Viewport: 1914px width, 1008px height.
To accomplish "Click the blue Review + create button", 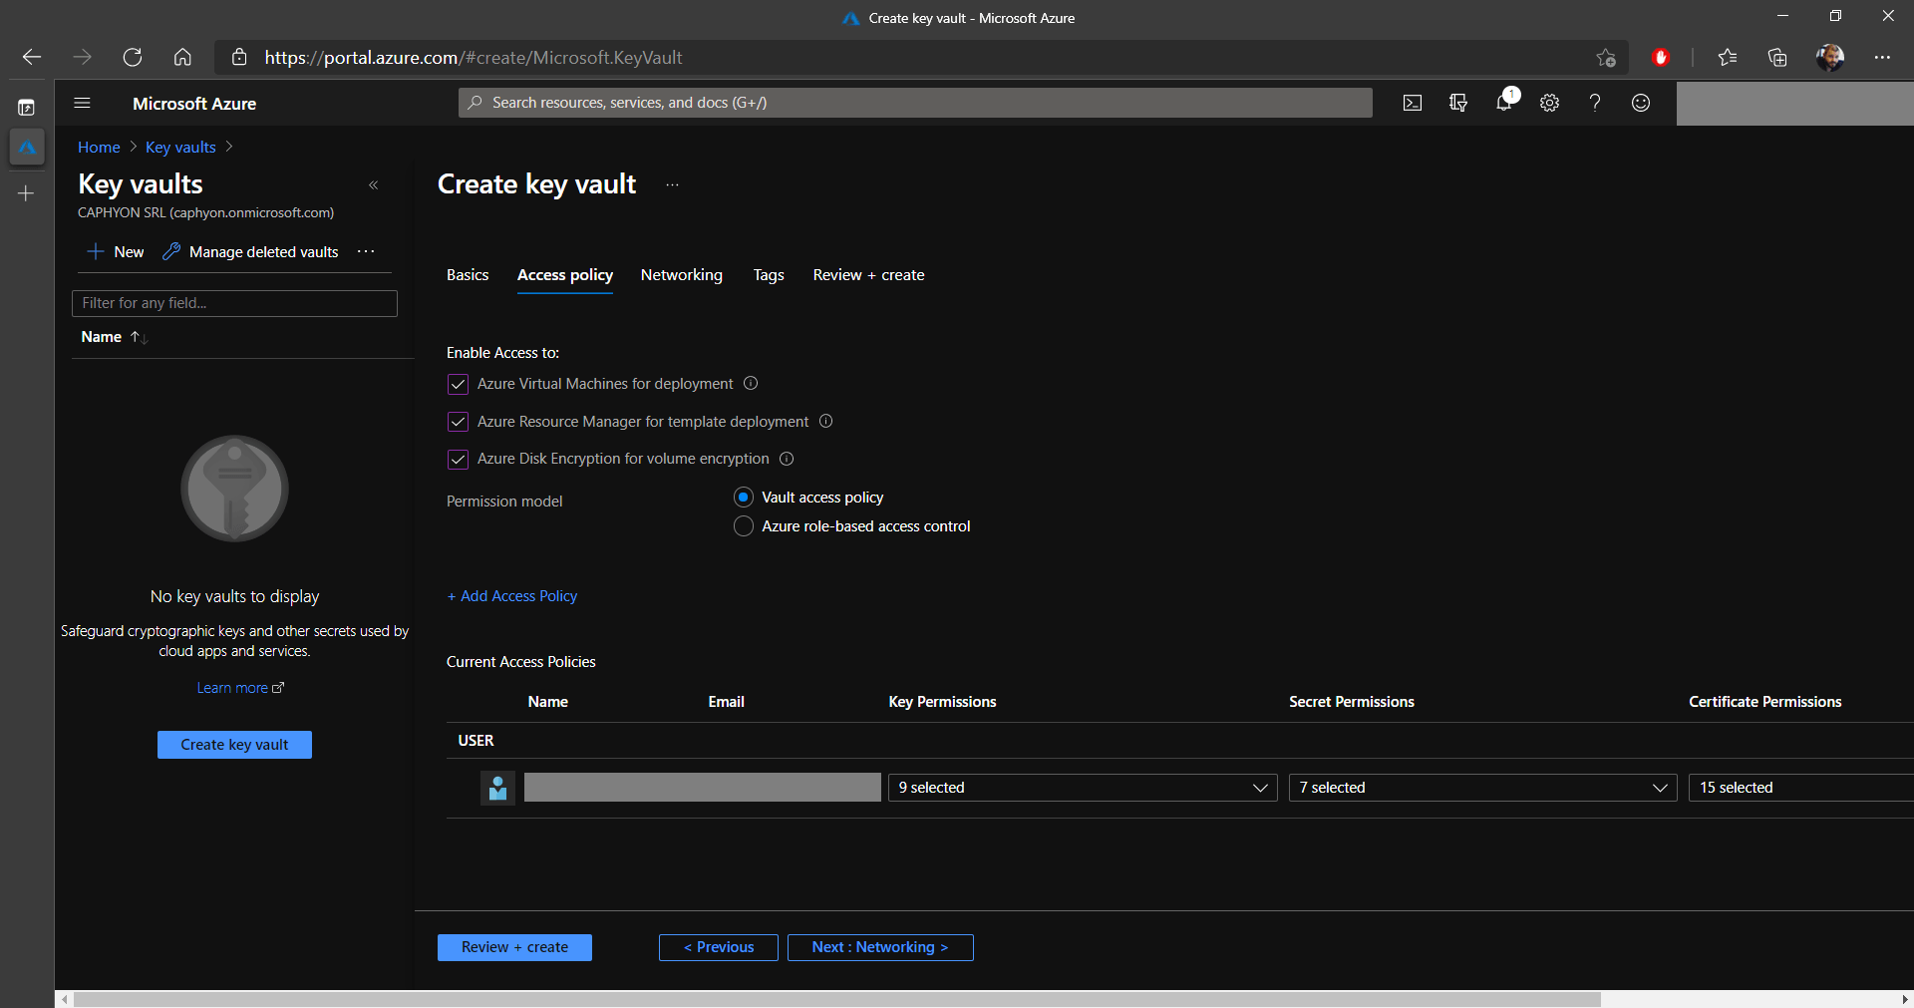I will [x=514, y=947].
